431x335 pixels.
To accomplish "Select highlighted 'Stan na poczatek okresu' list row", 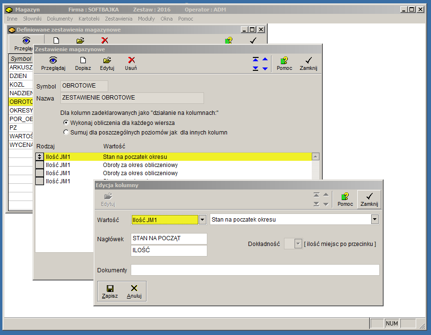I will click(178, 157).
